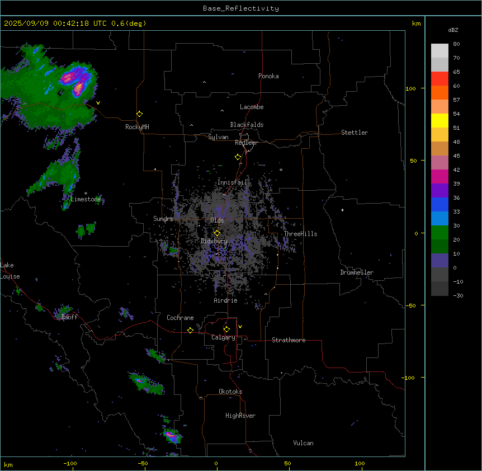Click the Innisfail city label
Viewport: 482px width, 471px height.
point(232,182)
